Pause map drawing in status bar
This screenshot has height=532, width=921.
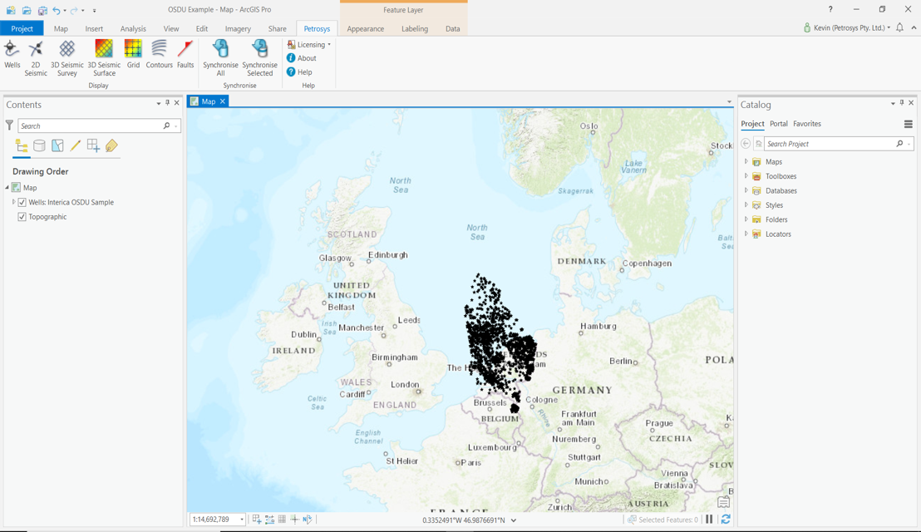tap(709, 520)
